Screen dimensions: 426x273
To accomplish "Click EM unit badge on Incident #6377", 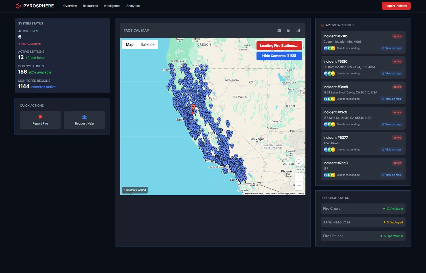I will point(329,150).
